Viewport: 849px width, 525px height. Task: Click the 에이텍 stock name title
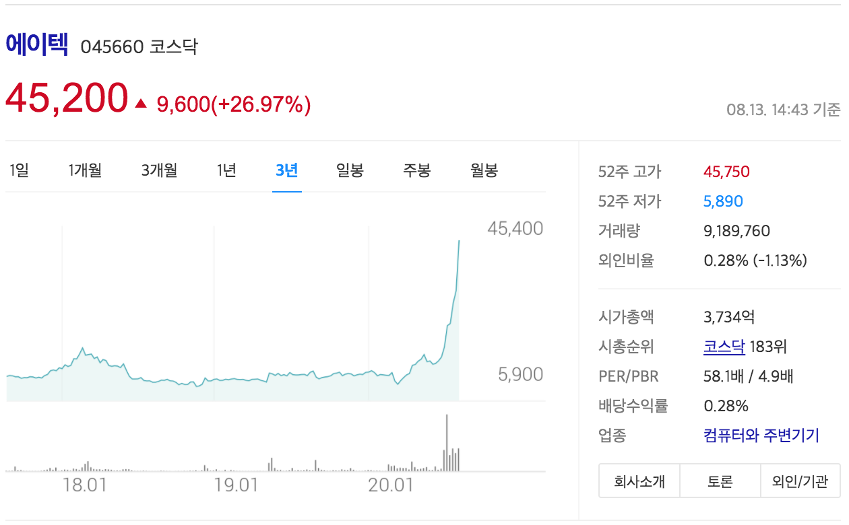[x=37, y=44]
